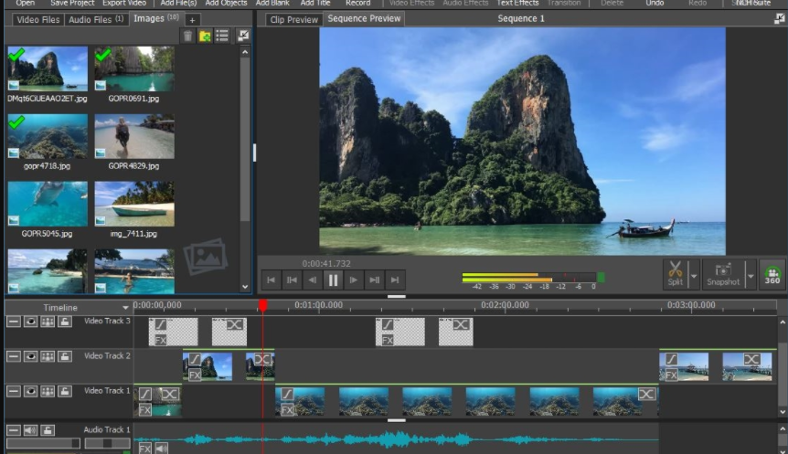This screenshot has height=454, width=788.
Task: Click media bin scroll up arrow
Action: click(245, 52)
